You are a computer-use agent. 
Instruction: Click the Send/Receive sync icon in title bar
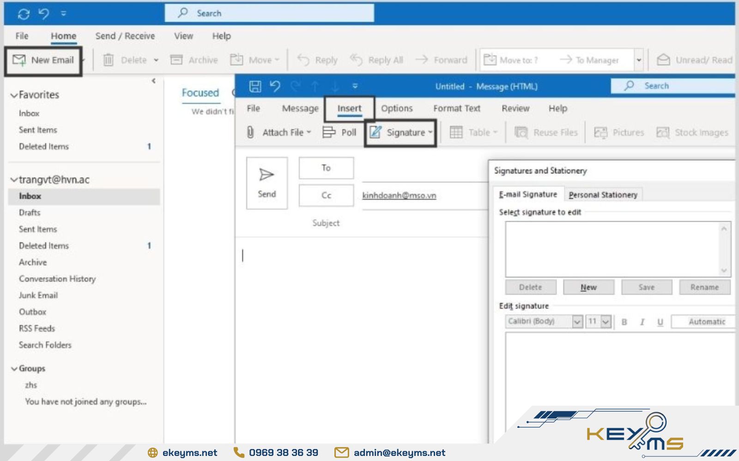(24, 14)
